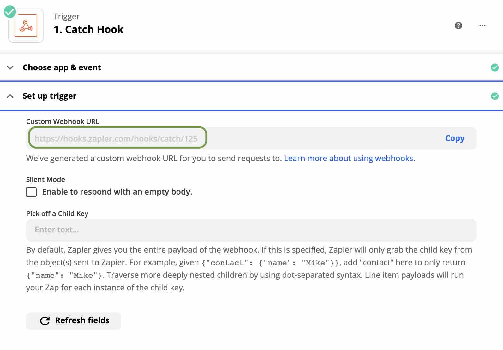The width and height of the screenshot is (503, 350).
Task: Click the Set up trigger heading
Action: point(50,96)
